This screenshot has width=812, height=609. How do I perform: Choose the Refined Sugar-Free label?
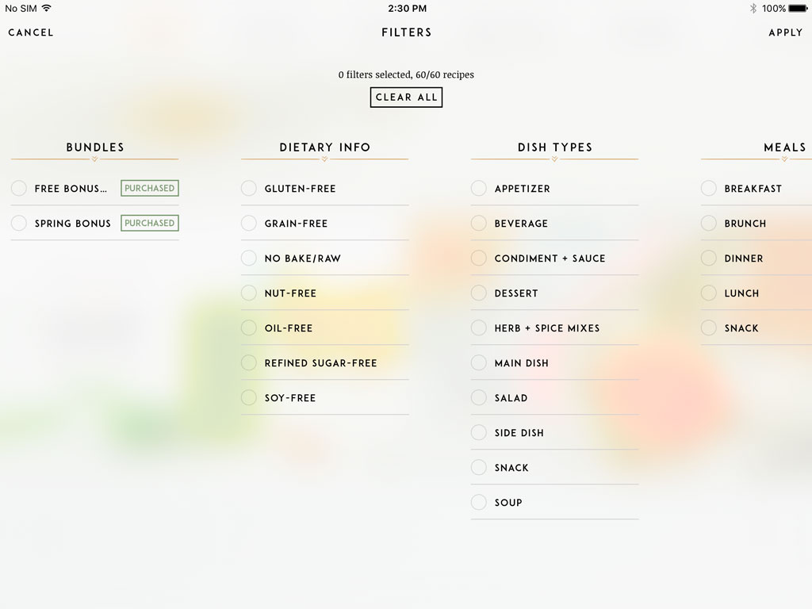tap(320, 363)
